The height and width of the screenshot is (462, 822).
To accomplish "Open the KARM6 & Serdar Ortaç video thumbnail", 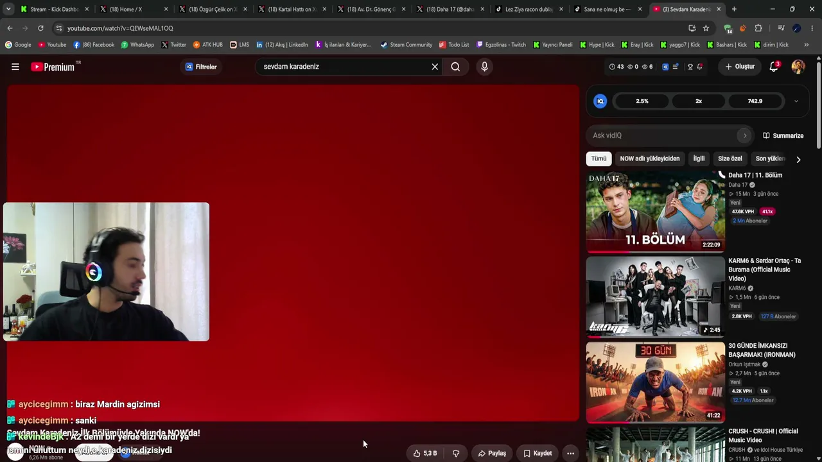I will [x=655, y=296].
